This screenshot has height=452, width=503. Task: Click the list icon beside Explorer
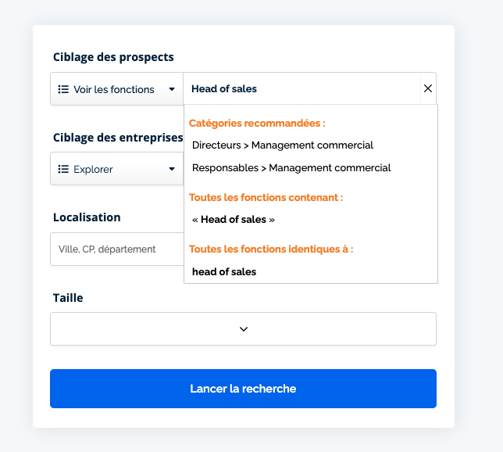click(63, 169)
